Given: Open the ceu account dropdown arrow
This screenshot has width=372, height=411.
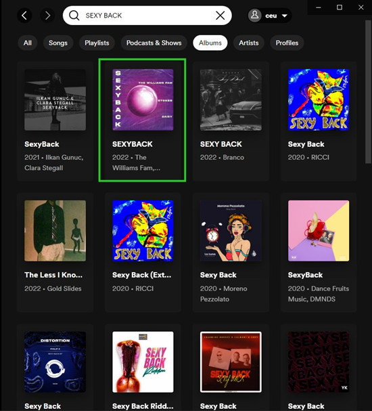Looking at the screenshot, I should 285,16.
